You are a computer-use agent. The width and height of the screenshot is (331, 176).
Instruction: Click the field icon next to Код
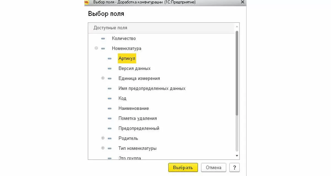click(x=110, y=98)
